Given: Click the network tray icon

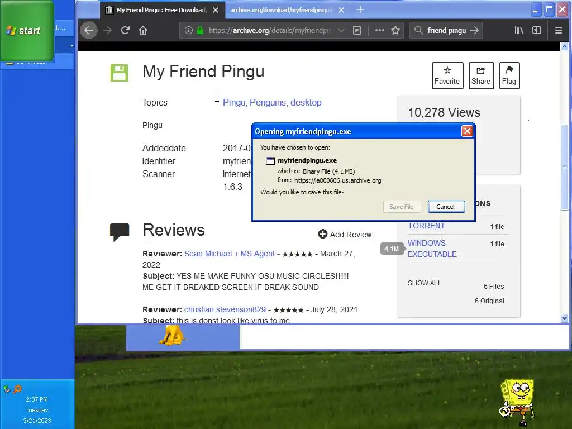Looking at the screenshot, I should 7,389.
